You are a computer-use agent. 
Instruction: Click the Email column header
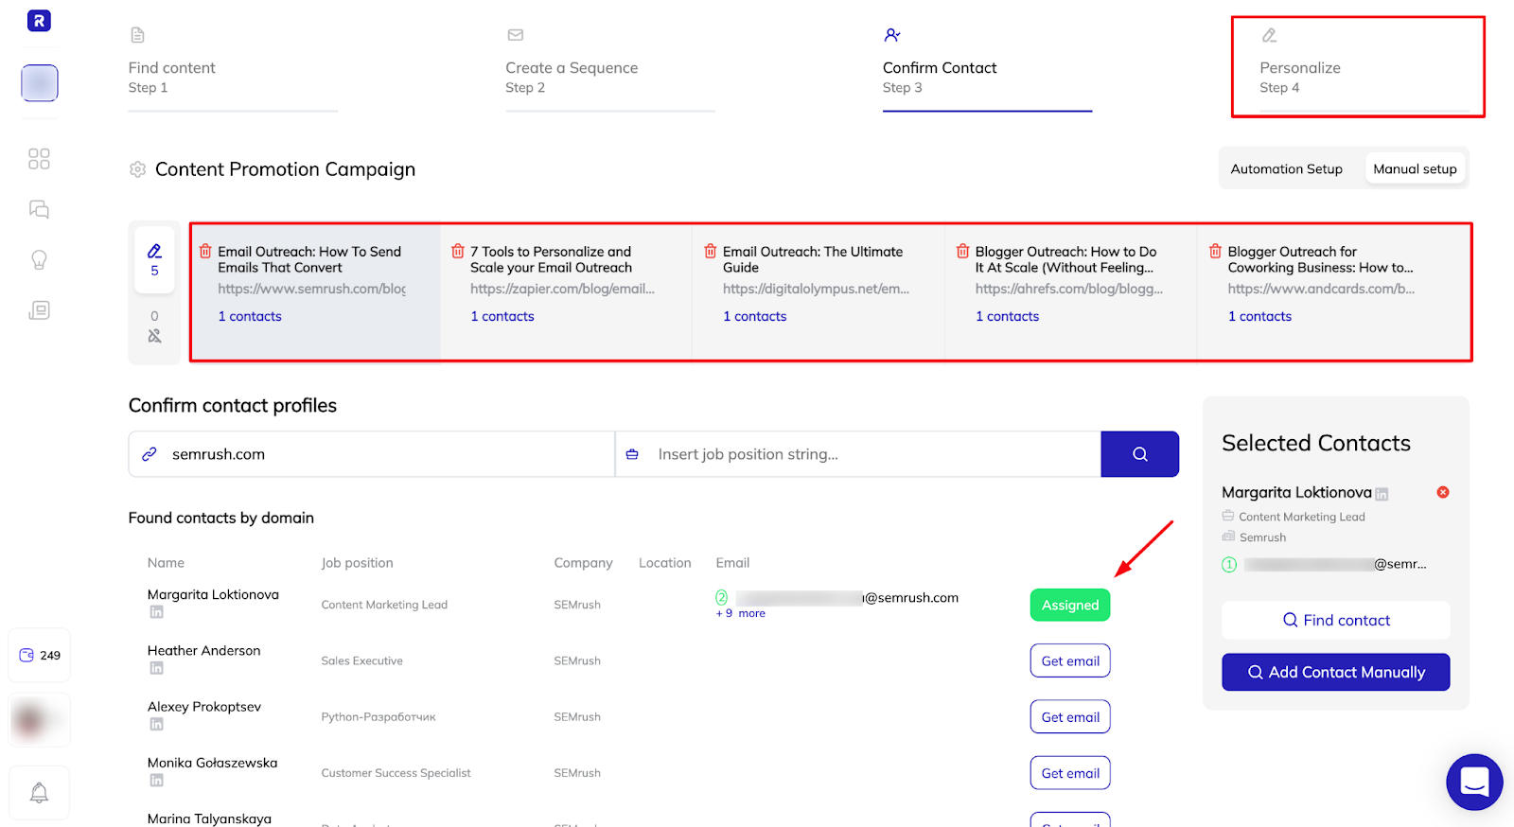click(732, 563)
